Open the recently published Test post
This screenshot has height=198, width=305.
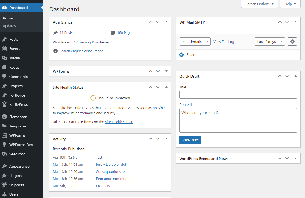pos(99,157)
